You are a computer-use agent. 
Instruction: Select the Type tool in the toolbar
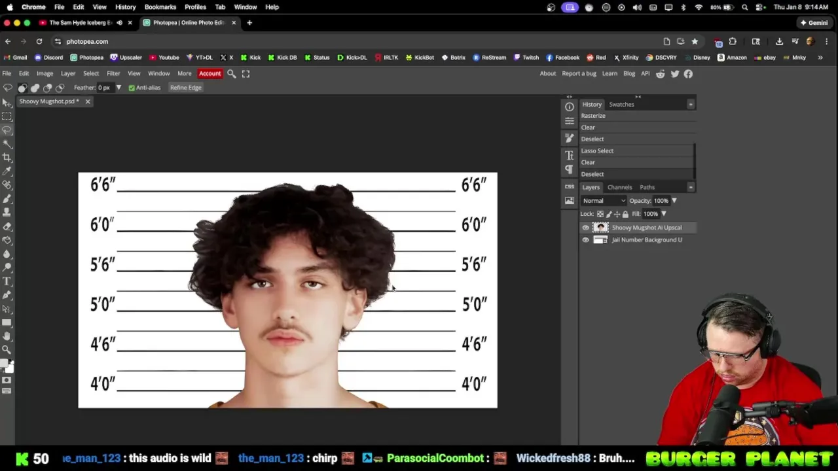pyautogui.click(x=7, y=281)
